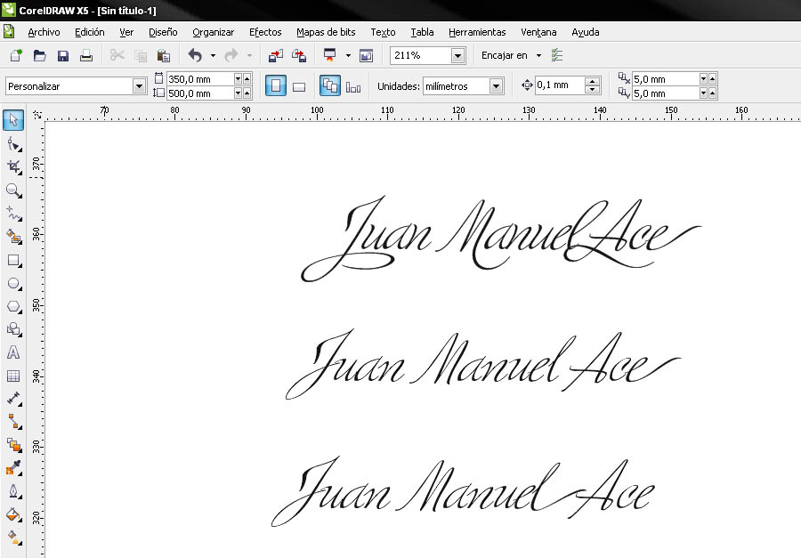Image resolution: width=801 pixels, height=558 pixels.
Task: Select the Zoom magnifier tool
Action: [x=13, y=190]
